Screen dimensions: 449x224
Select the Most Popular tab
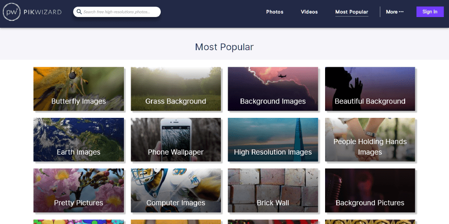(x=352, y=12)
